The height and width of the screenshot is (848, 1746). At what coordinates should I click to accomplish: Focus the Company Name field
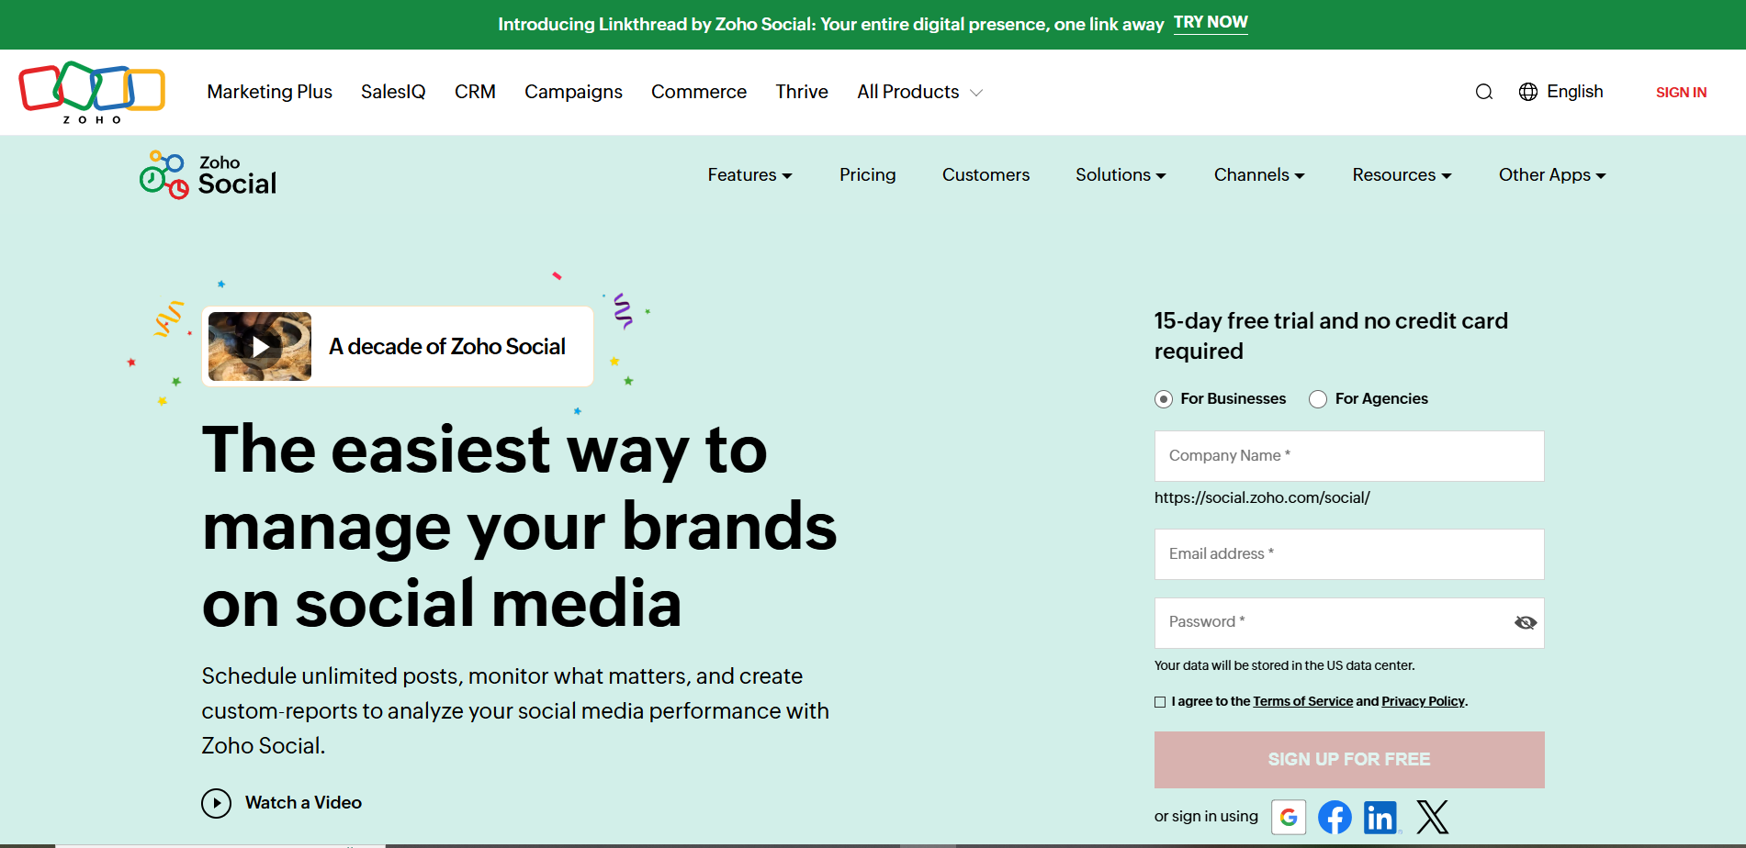(x=1349, y=456)
